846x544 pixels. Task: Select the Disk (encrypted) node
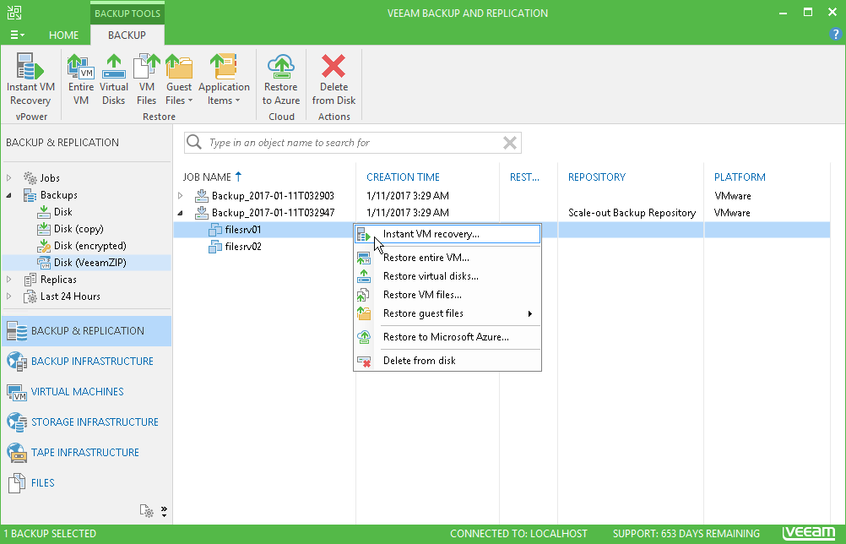[x=89, y=246]
